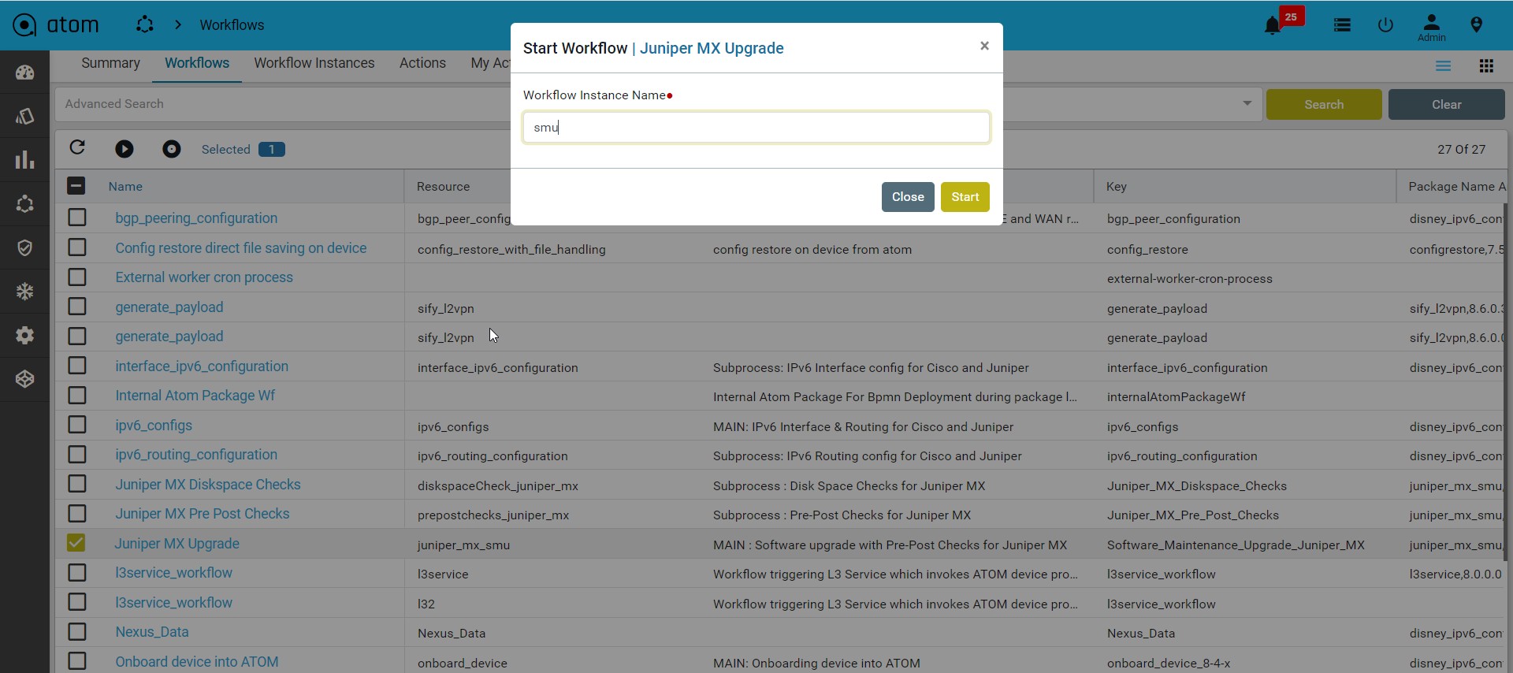This screenshot has height=673, width=1513.
Task: Select Software_Maintenance_Upgrade_Juniper_MX key cell
Action: (1236, 545)
